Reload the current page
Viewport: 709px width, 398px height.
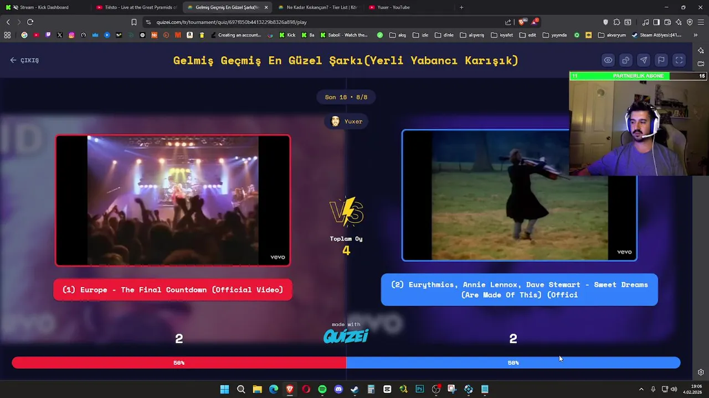coord(30,22)
